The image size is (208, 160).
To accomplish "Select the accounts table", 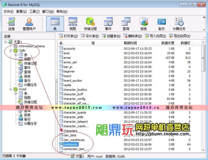I will [x=69, y=49].
